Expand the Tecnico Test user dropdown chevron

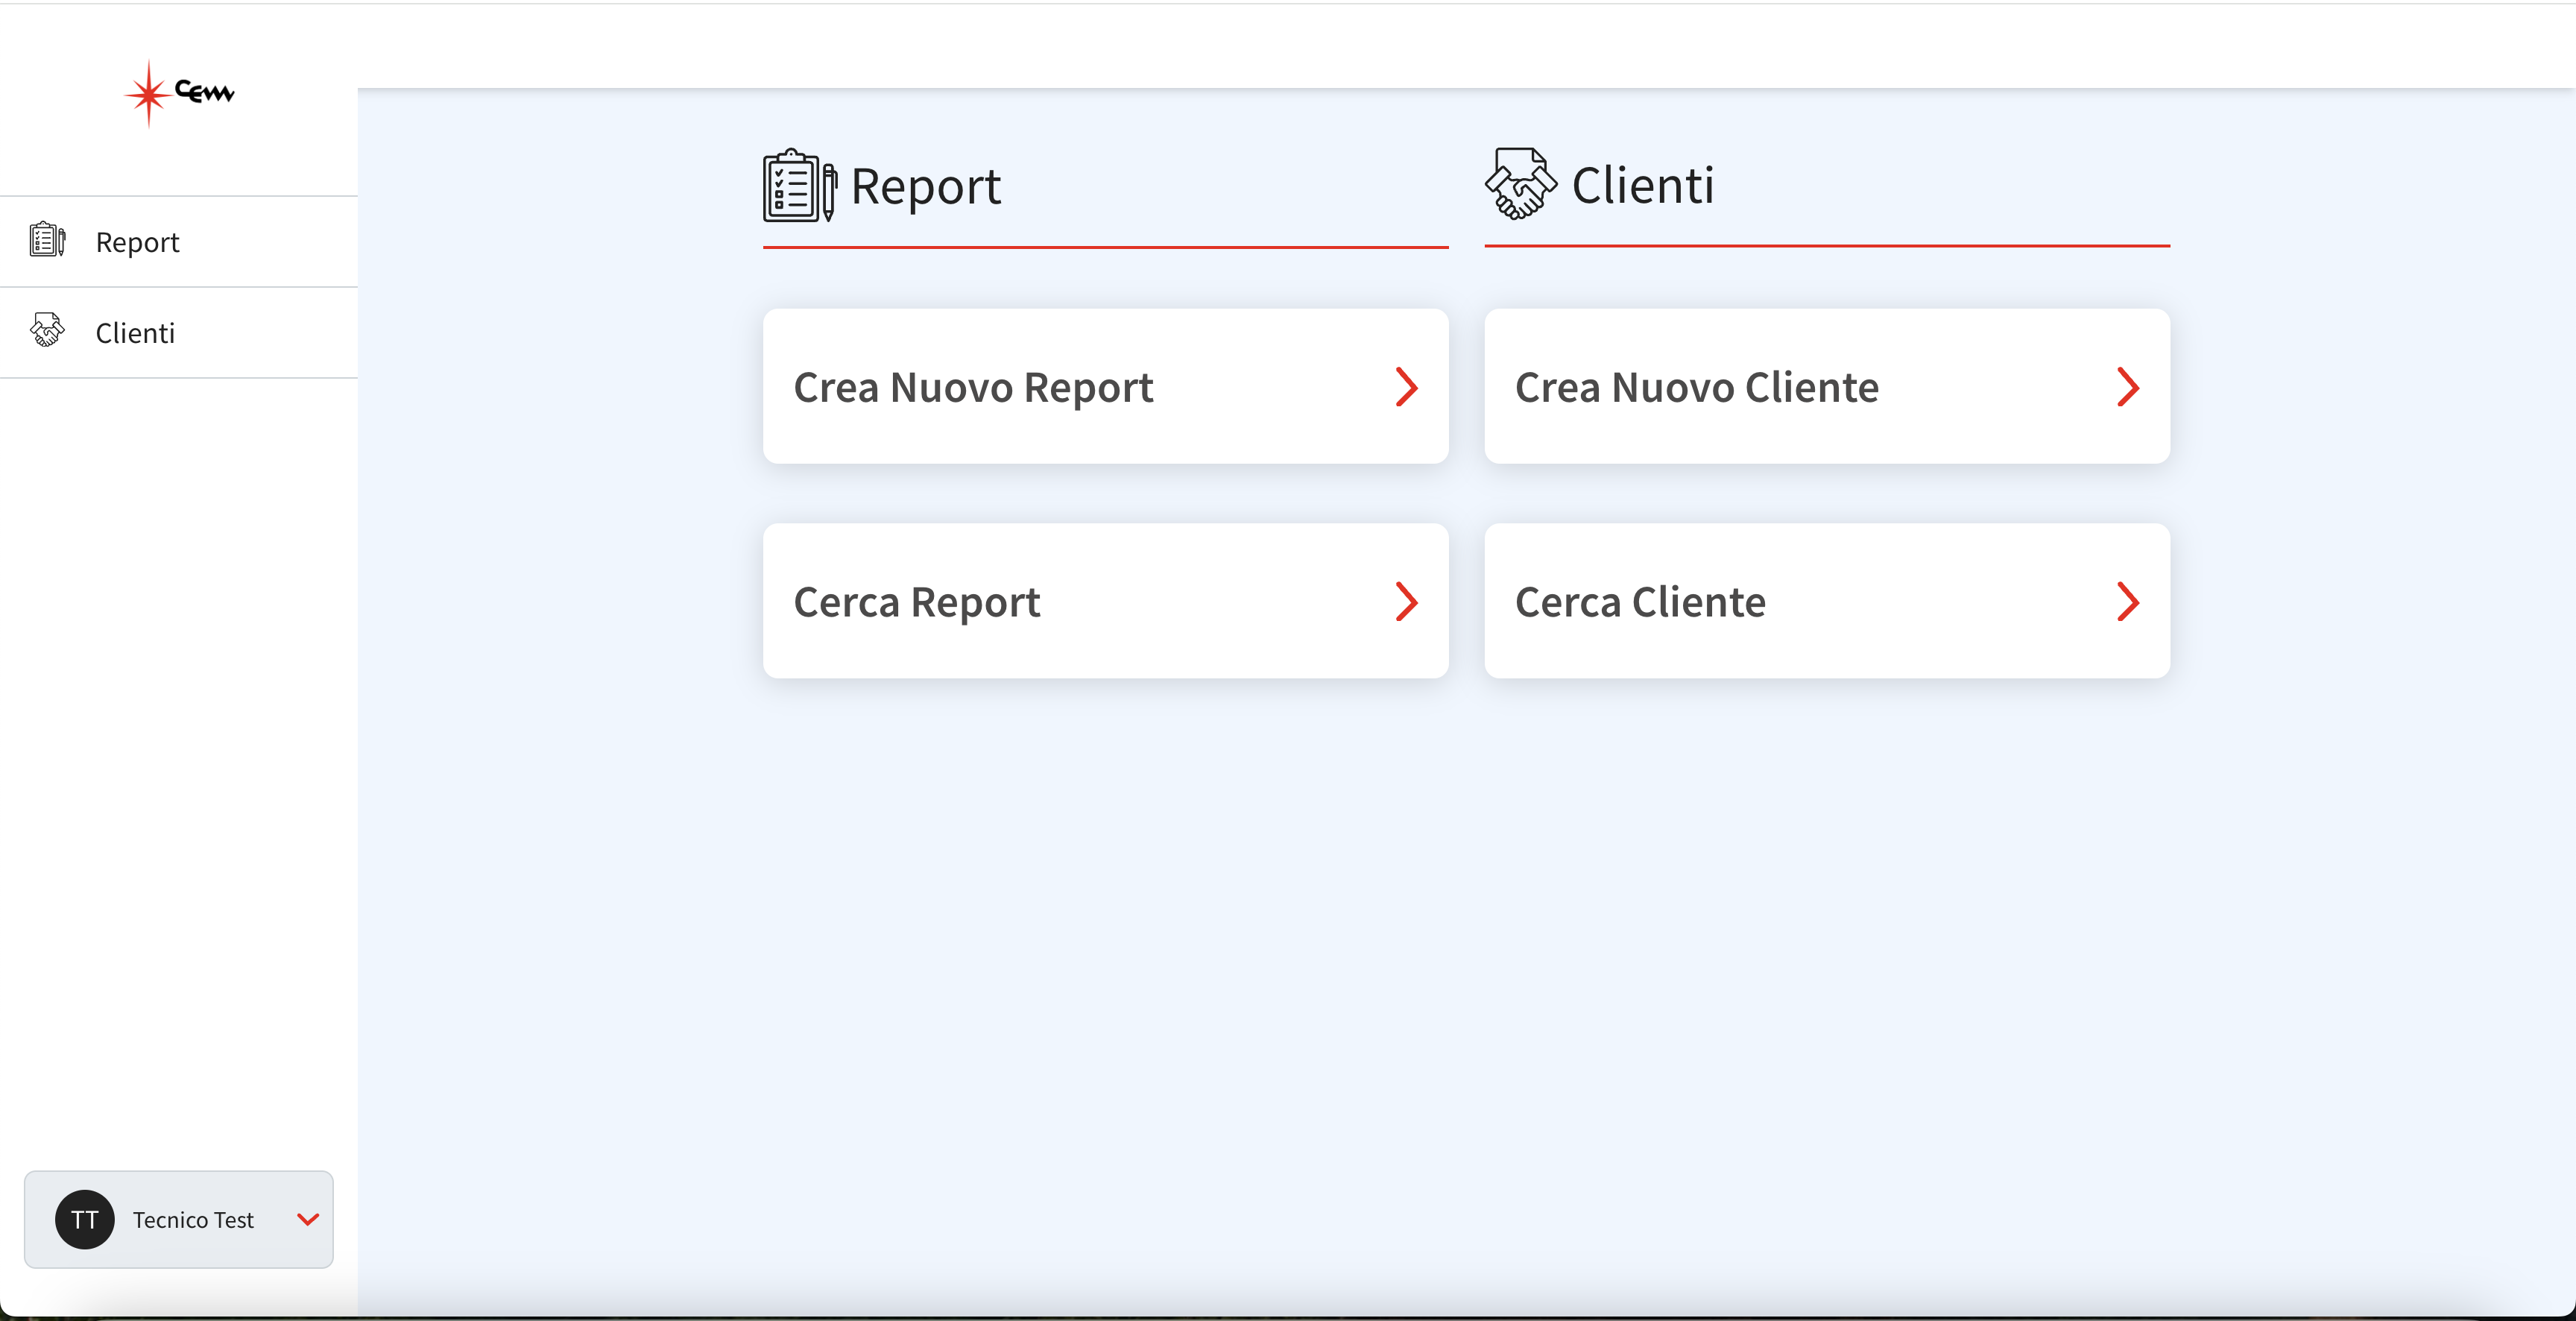tap(308, 1219)
